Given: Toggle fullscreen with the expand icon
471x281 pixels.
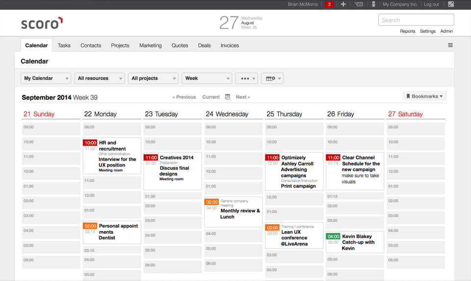Looking at the screenshot, I should click(x=451, y=4).
